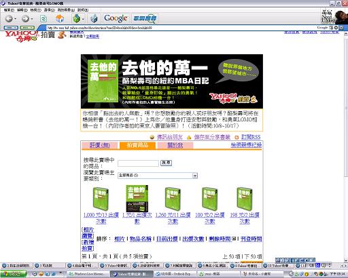
Task: Switch to the About Me tab
Action: coord(175,145)
